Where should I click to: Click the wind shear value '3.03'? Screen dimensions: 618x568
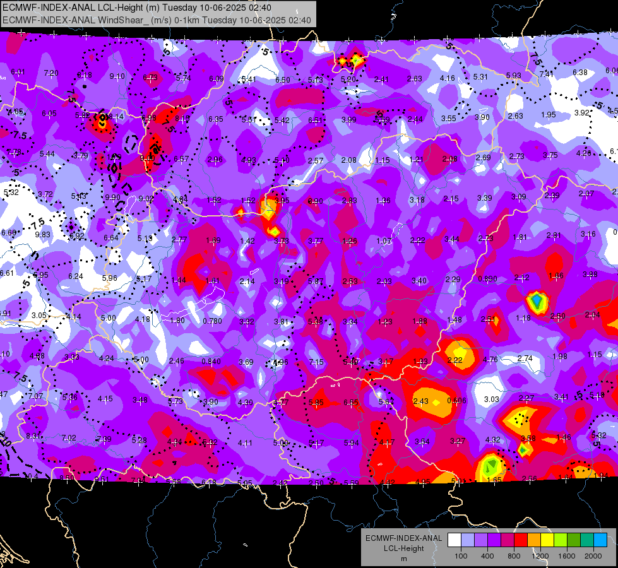click(x=492, y=399)
